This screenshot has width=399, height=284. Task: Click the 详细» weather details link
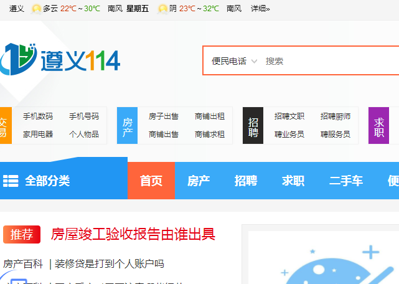point(260,9)
